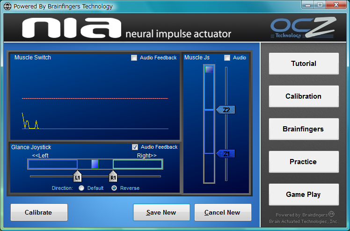Image resolution: width=350 pixels, height=231 pixels.
Task: Select Default direction radio button
Action: pos(81,188)
